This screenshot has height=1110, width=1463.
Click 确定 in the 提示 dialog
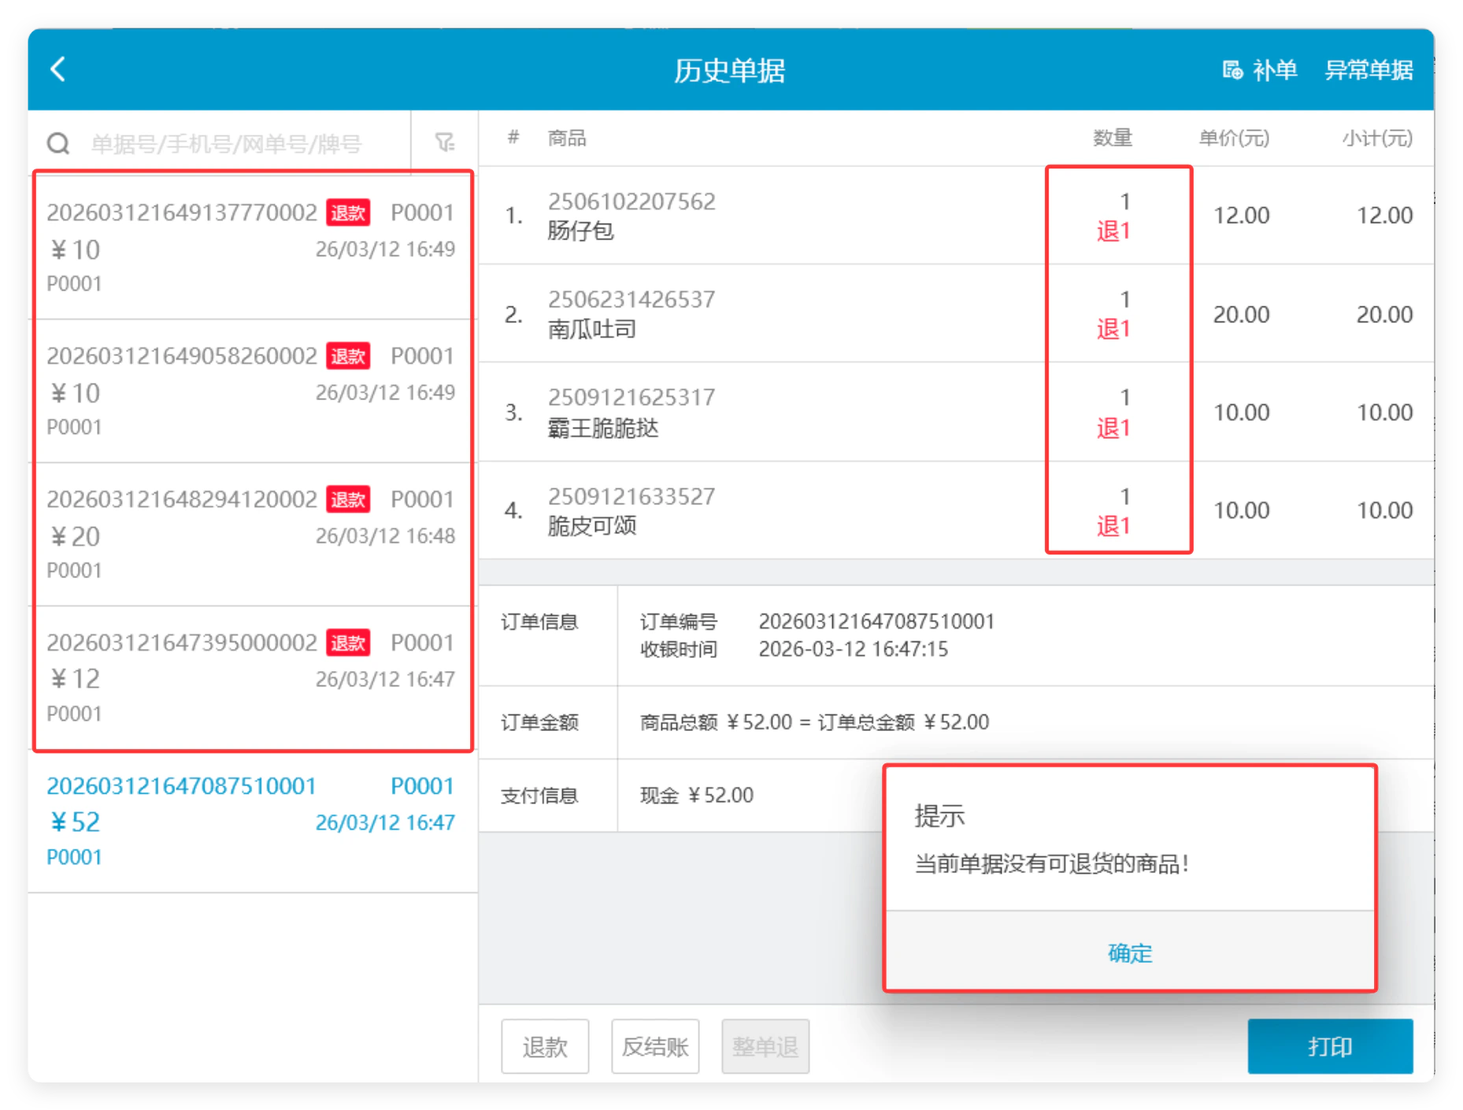(1130, 952)
